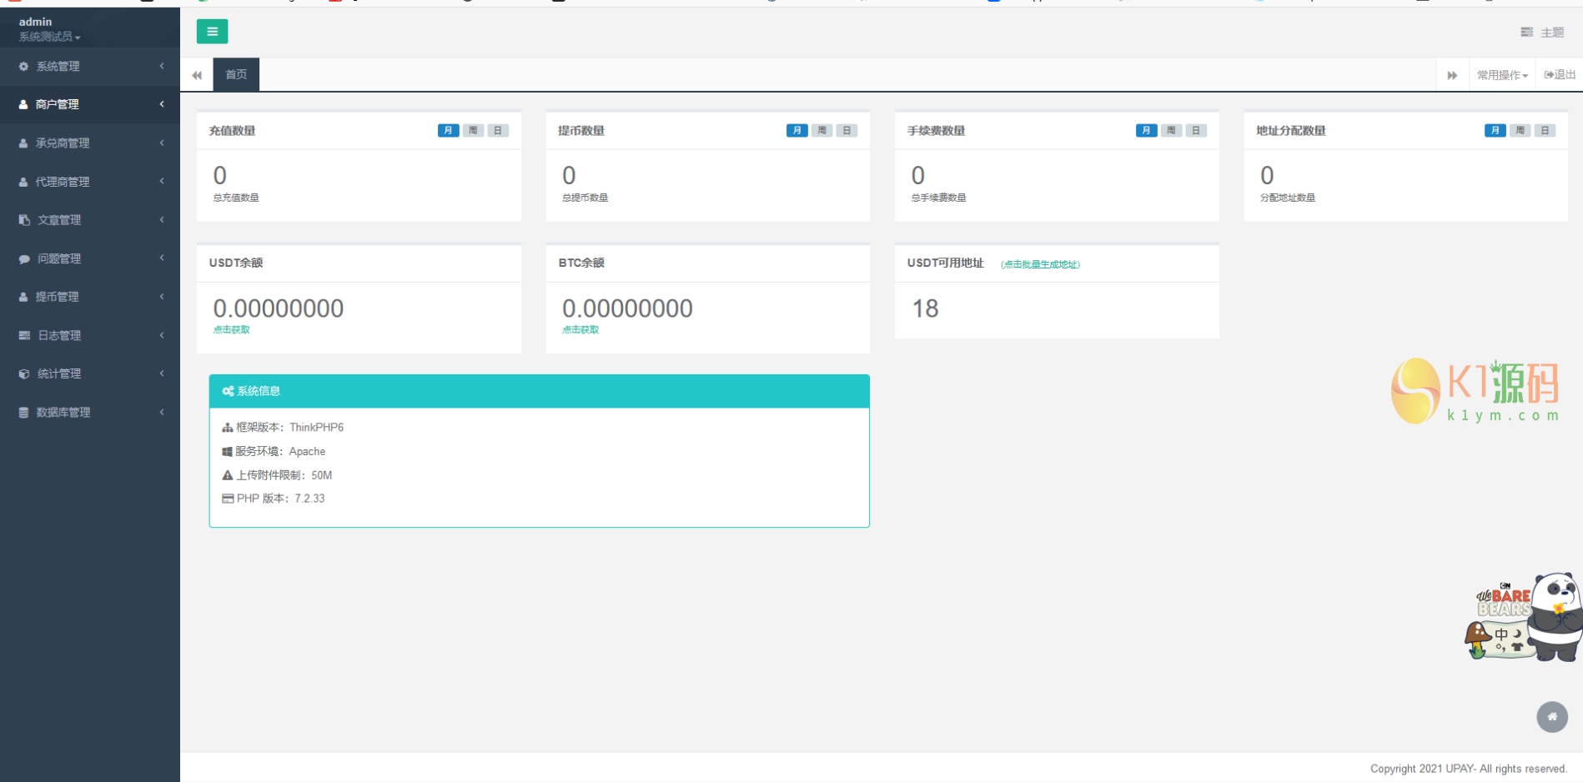Click 点击获取 under BTC余额
1583x782 pixels.
(x=580, y=330)
